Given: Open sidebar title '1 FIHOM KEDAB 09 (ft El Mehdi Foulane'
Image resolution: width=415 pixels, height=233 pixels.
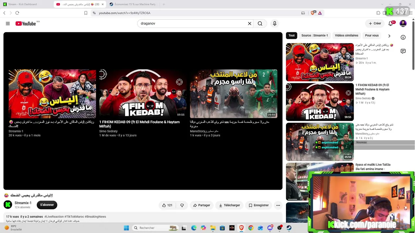Looking at the screenshot, I should click(372, 89).
